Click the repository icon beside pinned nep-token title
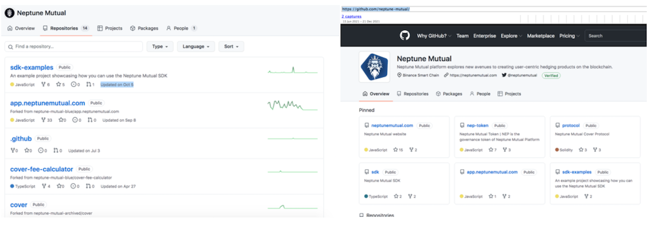 tap(462, 126)
